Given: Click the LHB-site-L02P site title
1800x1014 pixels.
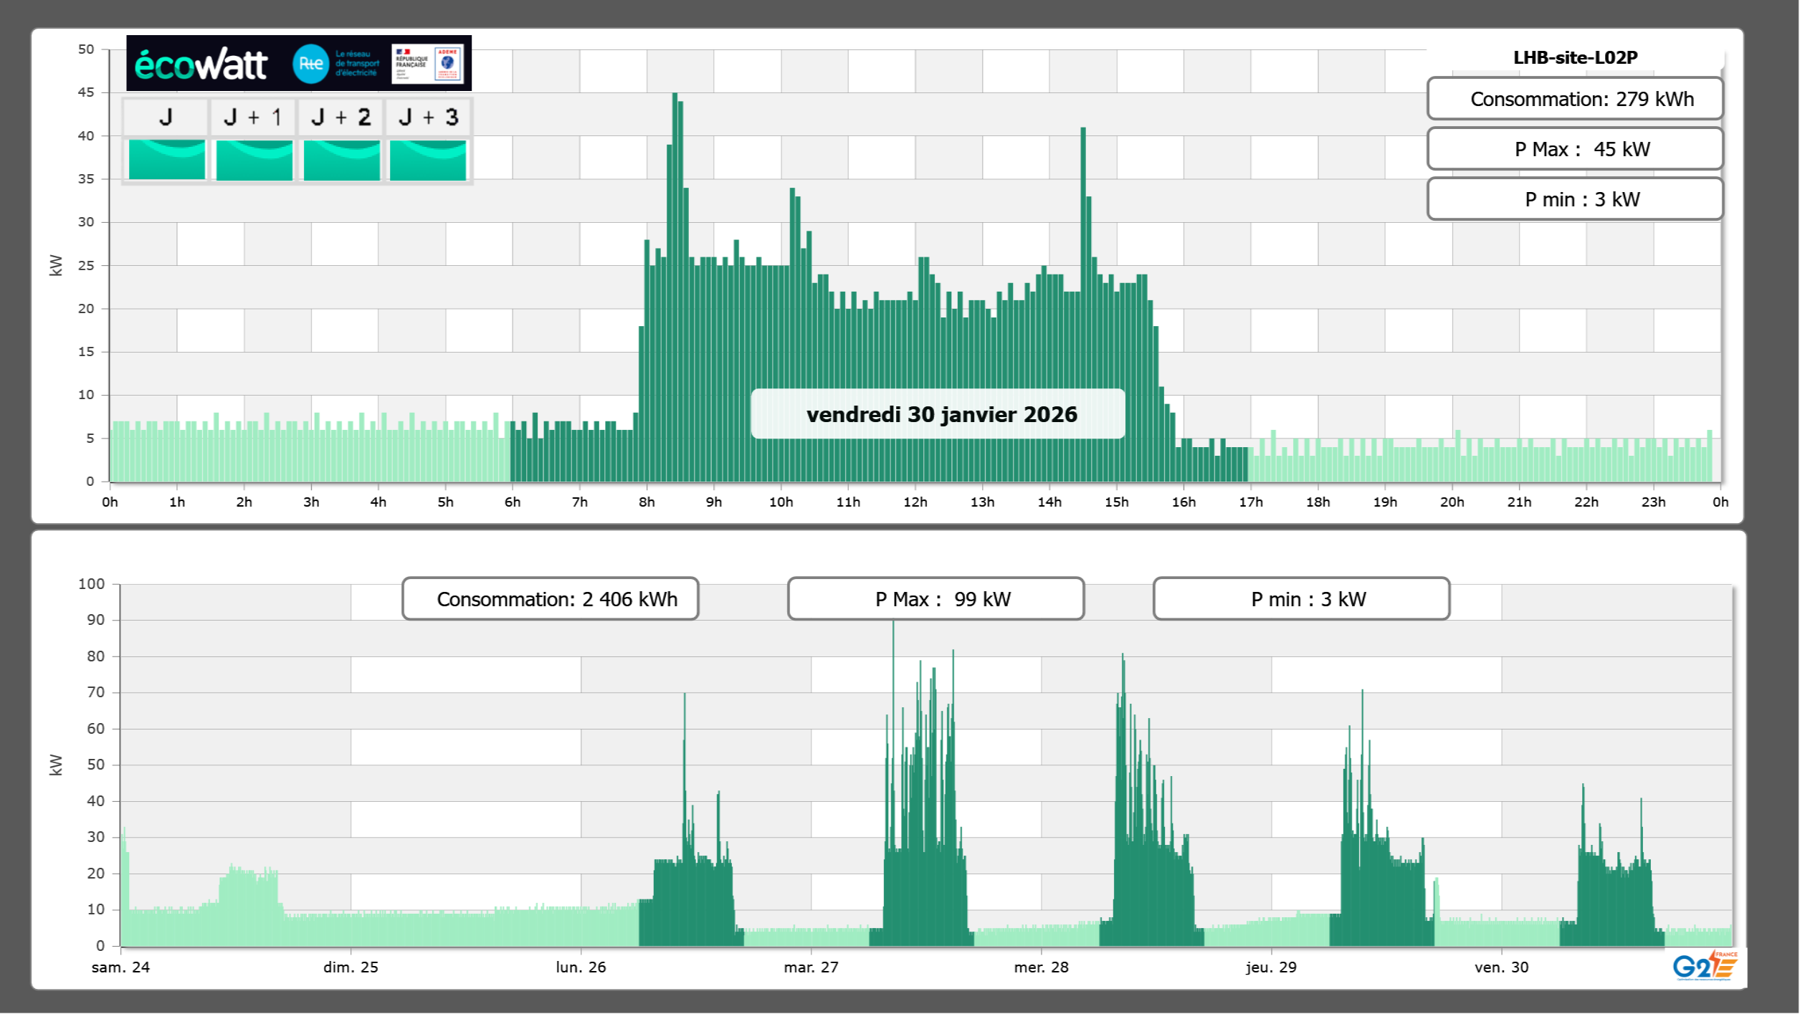Looking at the screenshot, I should 1574,57.
